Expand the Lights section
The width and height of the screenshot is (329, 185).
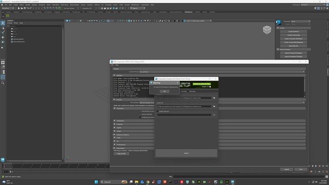[114, 127]
